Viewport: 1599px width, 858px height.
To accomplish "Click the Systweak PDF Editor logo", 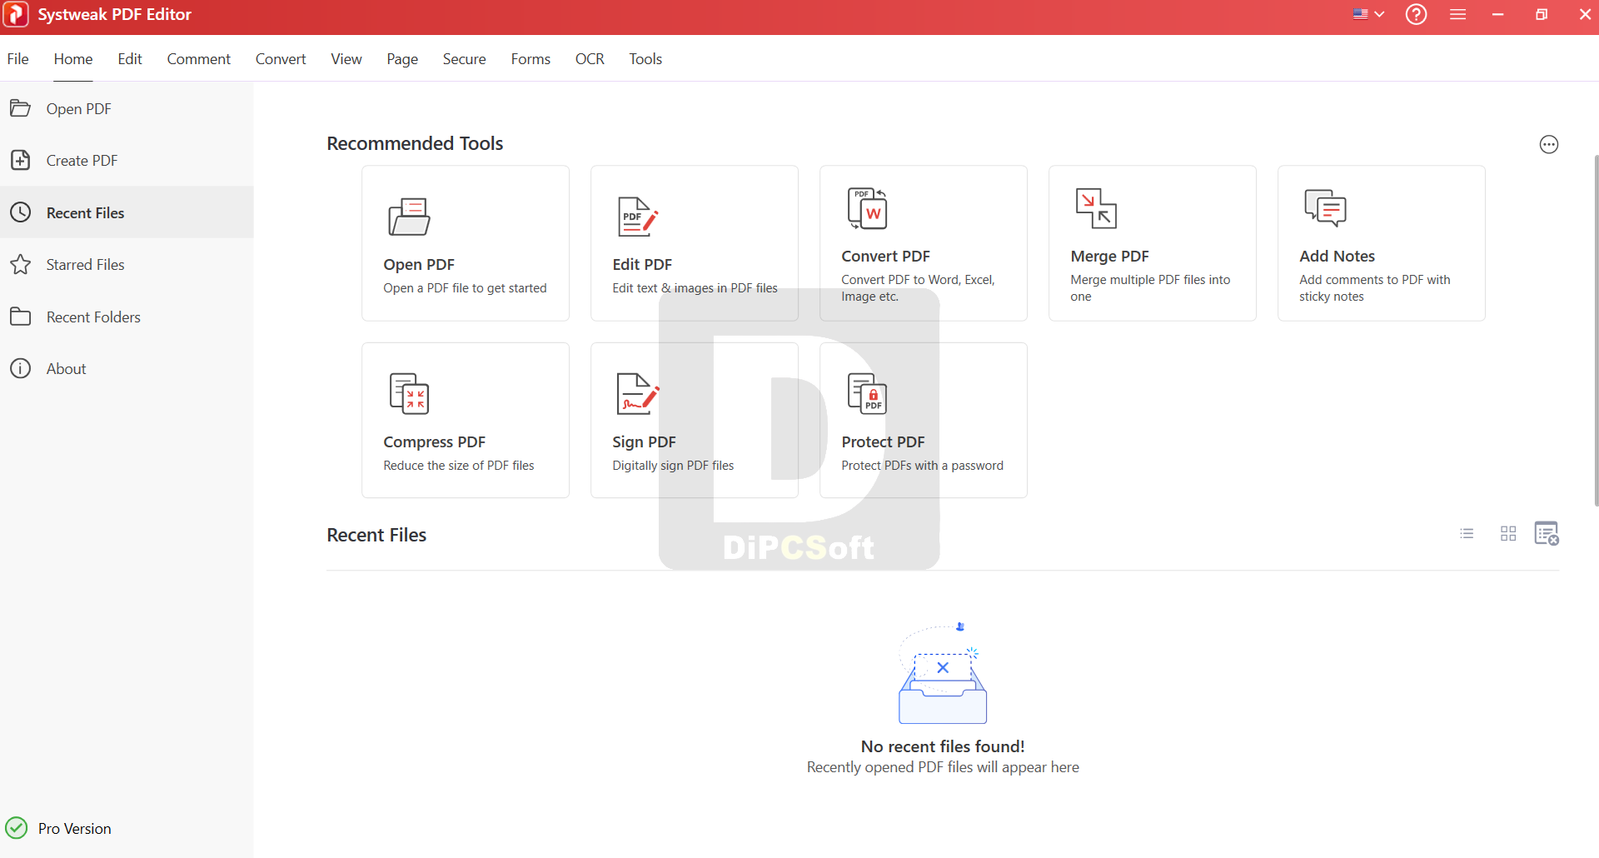I will [16, 14].
